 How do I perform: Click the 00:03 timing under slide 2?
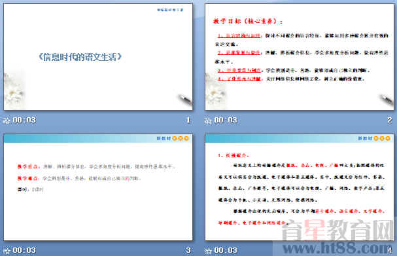(x=226, y=120)
